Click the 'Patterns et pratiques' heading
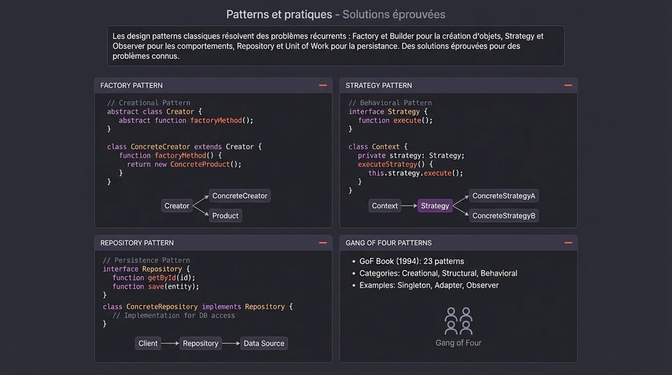672x375 pixels. pyautogui.click(x=279, y=14)
